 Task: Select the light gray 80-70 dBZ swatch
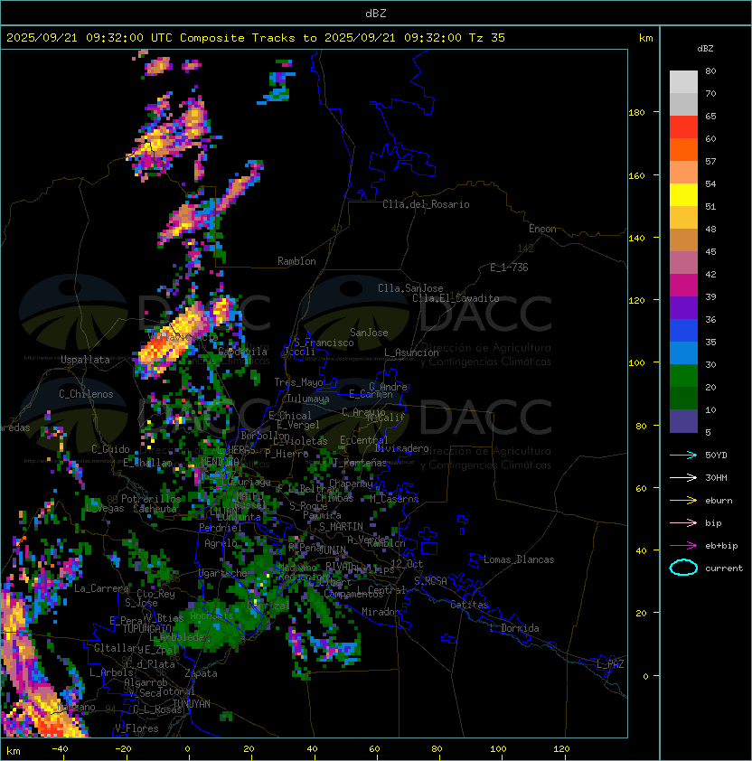click(683, 81)
